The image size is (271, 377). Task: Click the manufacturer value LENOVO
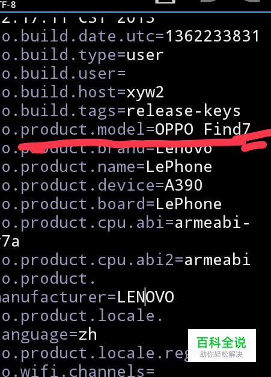coord(145,297)
